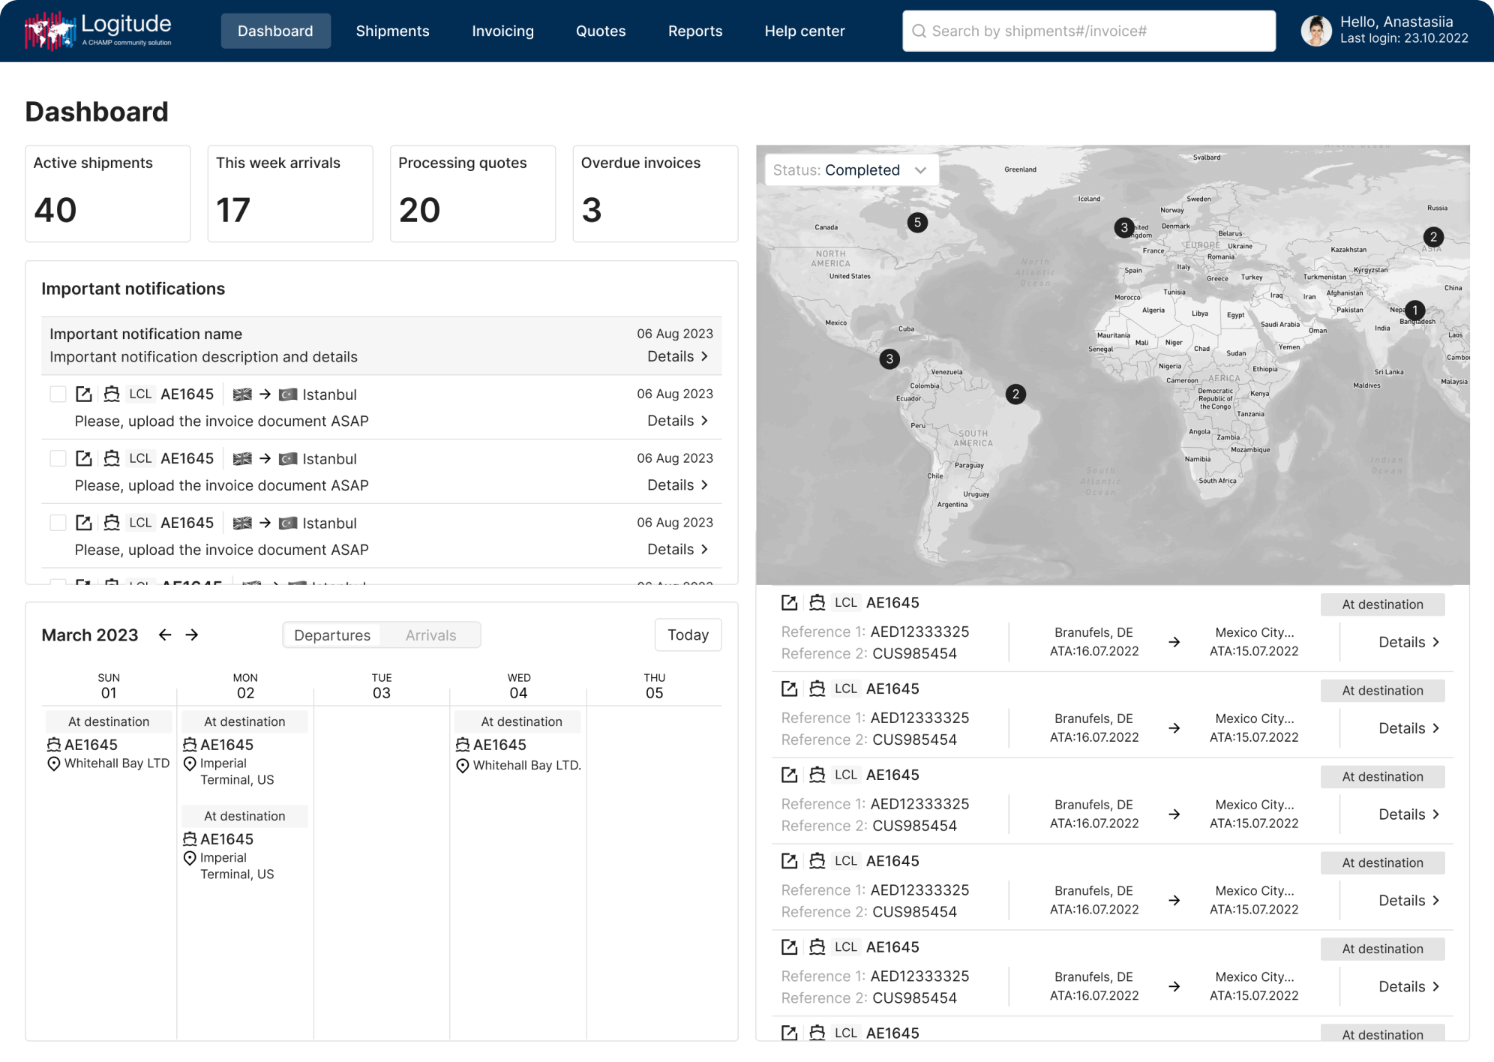Click map cluster marker 2 near Brazil
Screen dimensions: 1494x1062
click(x=1015, y=394)
